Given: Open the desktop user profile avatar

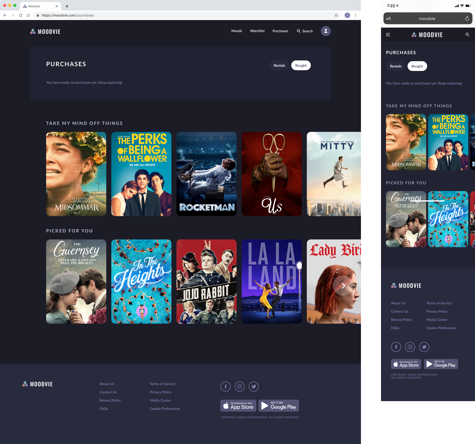Looking at the screenshot, I should [326, 31].
